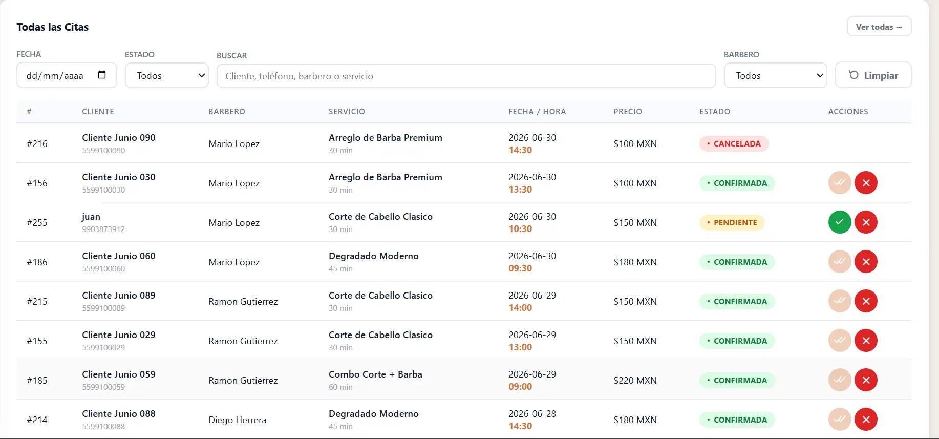
Task: Complete appointment #214 check icon
Action: click(x=840, y=420)
